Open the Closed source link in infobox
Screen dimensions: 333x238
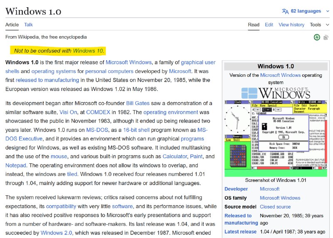coord(275,206)
